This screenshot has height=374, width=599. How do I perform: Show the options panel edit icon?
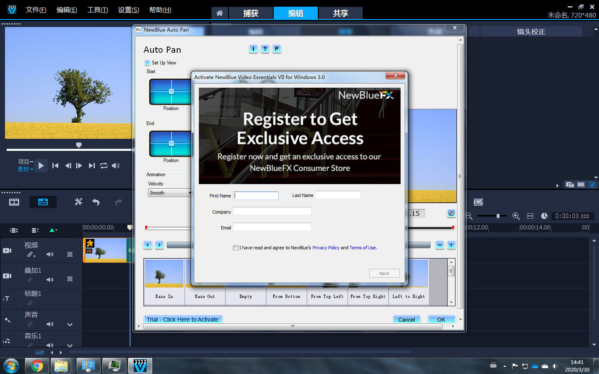tap(592, 185)
